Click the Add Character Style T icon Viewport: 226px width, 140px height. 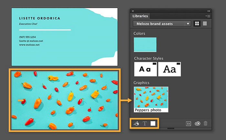[x=145, y=124]
